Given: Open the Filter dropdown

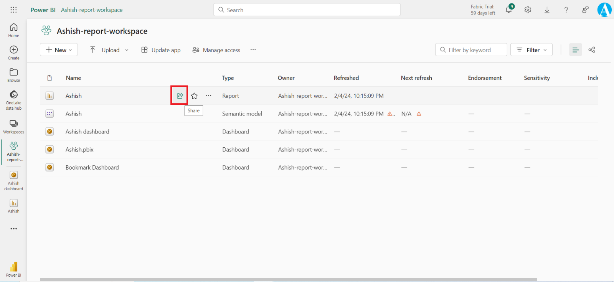Looking at the screenshot, I should pyautogui.click(x=531, y=50).
